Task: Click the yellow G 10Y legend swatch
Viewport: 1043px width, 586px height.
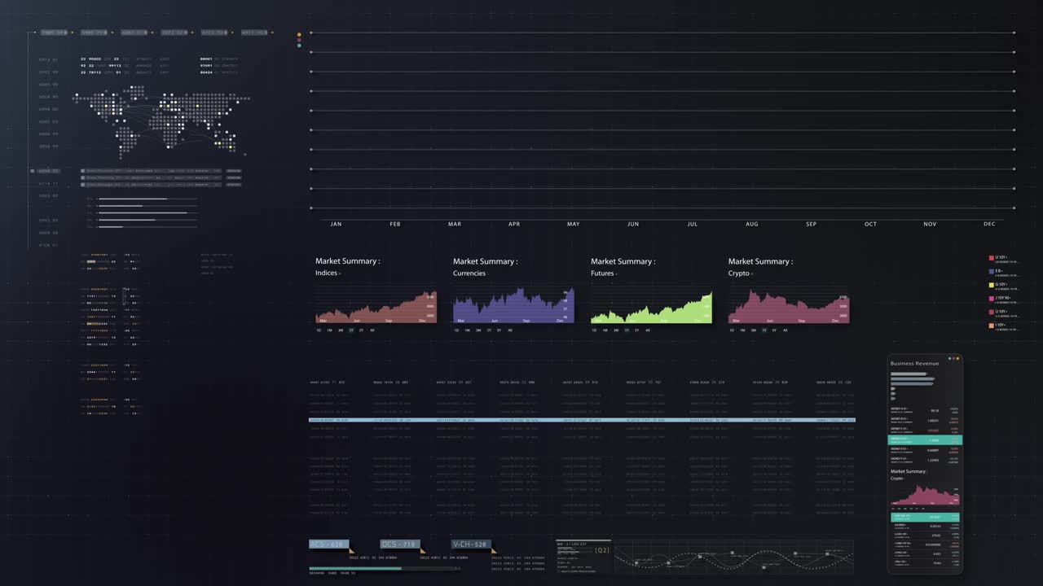Action: click(992, 285)
